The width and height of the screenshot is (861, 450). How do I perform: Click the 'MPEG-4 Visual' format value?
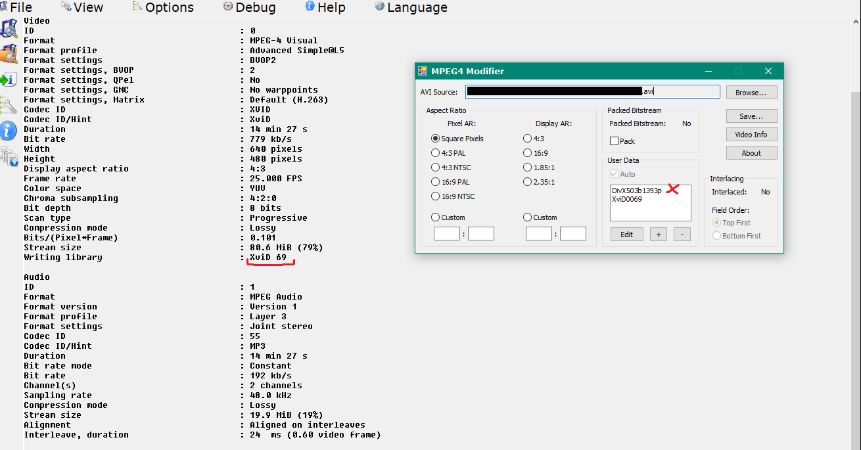click(284, 41)
